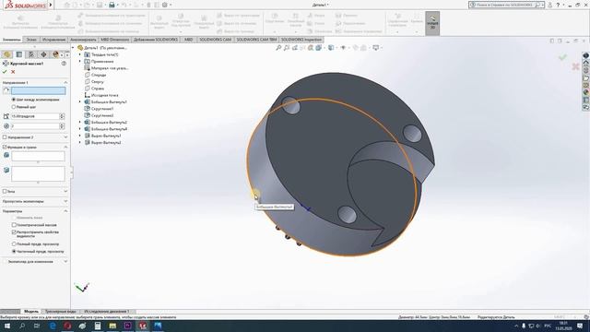Screen dimensions: 590x332
Task: Select Шаг между экземплярами radio option
Action: tap(14, 100)
